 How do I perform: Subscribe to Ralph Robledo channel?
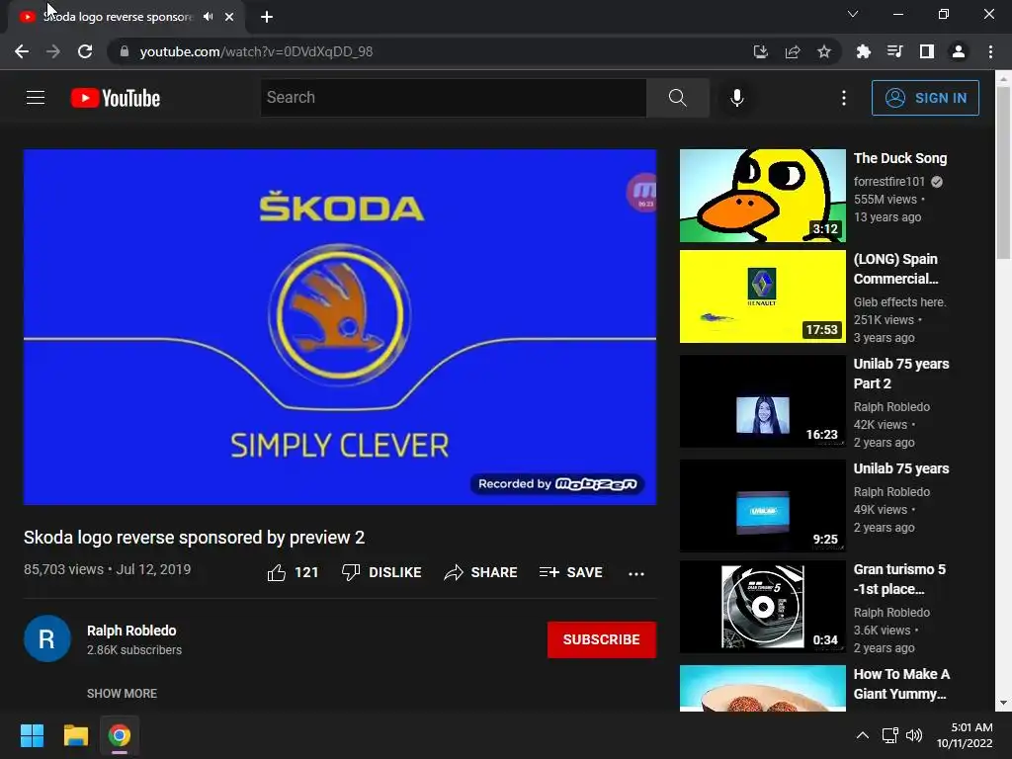pos(602,639)
